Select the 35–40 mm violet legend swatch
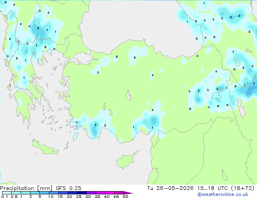The width and height of the screenshot is (257, 198). point(101,193)
